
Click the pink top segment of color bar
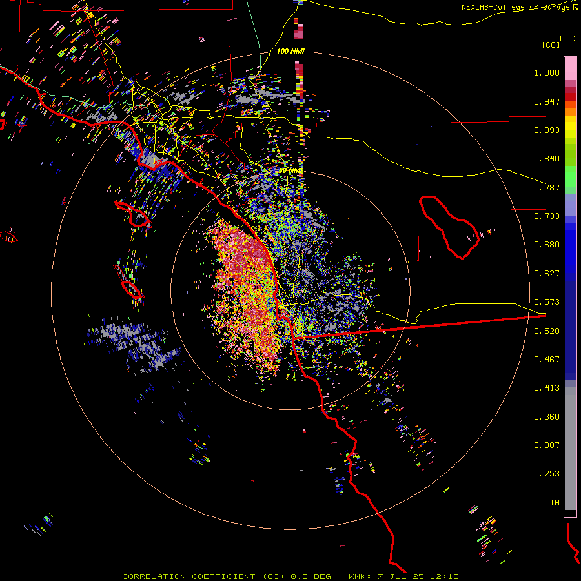(x=570, y=69)
